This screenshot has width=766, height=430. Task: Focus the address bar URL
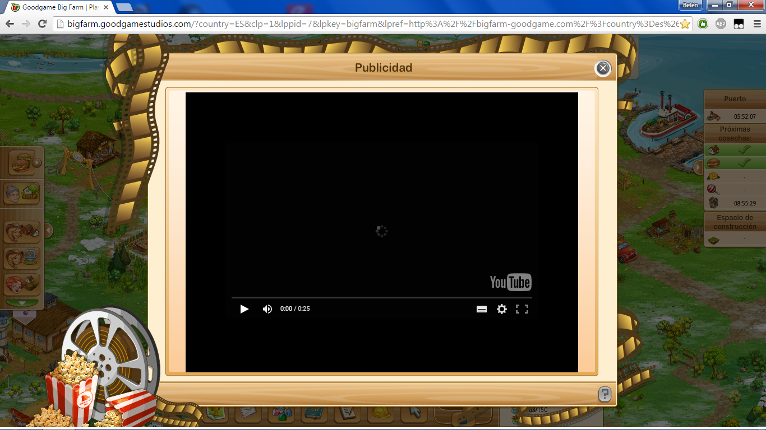click(373, 24)
